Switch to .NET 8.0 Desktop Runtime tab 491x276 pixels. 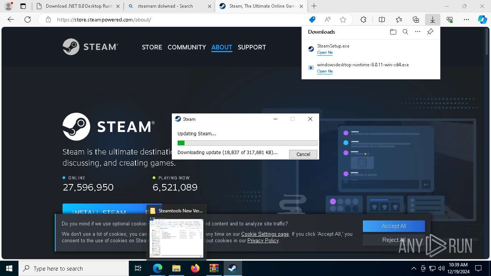pyautogui.click(x=78, y=6)
